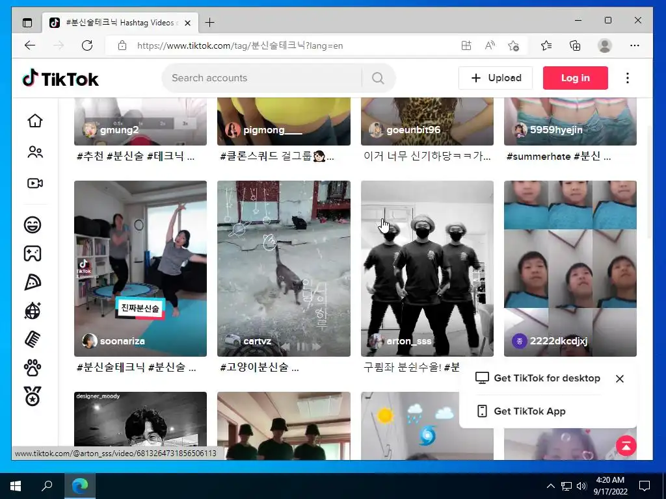Click the browser Back arrow
The width and height of the screenshot is (666, 499).
point(30,45)
